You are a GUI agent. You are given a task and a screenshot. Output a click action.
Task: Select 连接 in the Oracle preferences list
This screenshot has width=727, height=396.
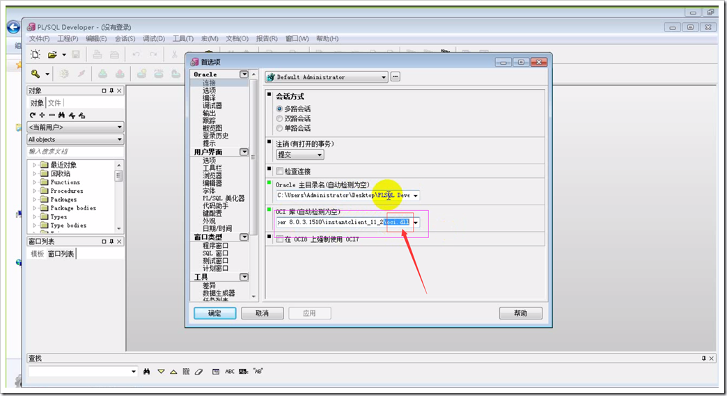tap(209, 83)
